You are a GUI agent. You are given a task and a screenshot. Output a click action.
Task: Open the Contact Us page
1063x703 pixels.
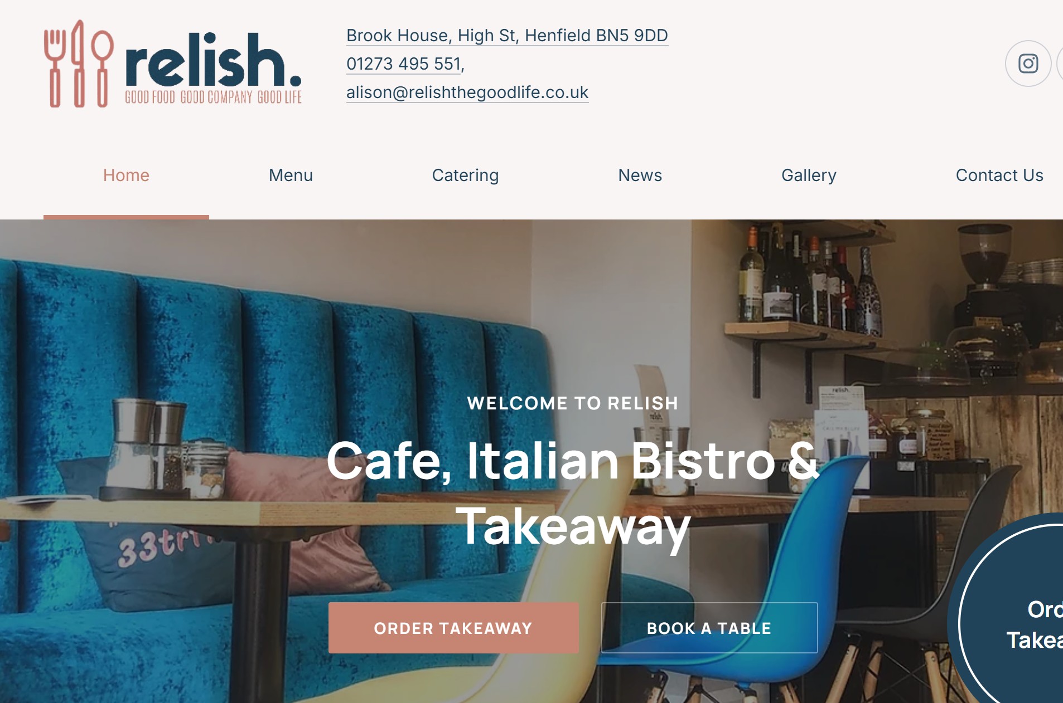[999, 175]
